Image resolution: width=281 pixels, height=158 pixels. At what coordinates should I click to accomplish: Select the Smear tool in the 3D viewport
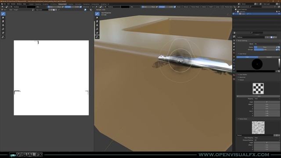coord(97,22)
